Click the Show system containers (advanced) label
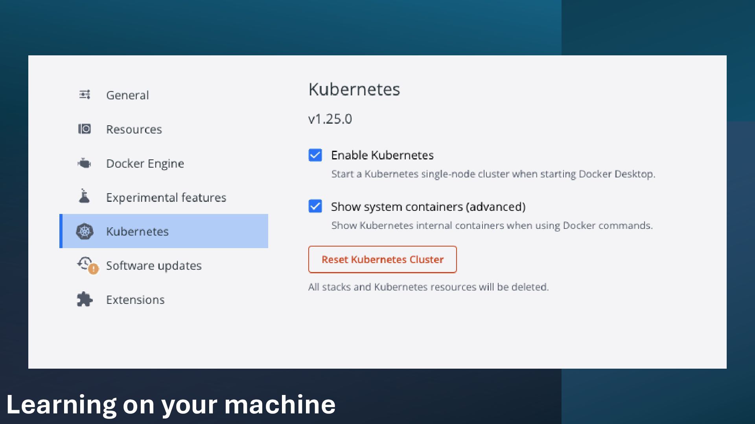The height and width of the screenshot is (424, 755). click(x=428, y=207)
